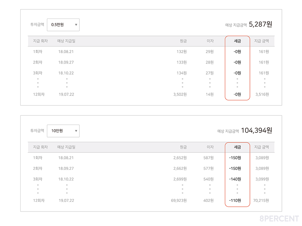
Task: Click the 세금 header in the top table
Action: coord(237,41)
